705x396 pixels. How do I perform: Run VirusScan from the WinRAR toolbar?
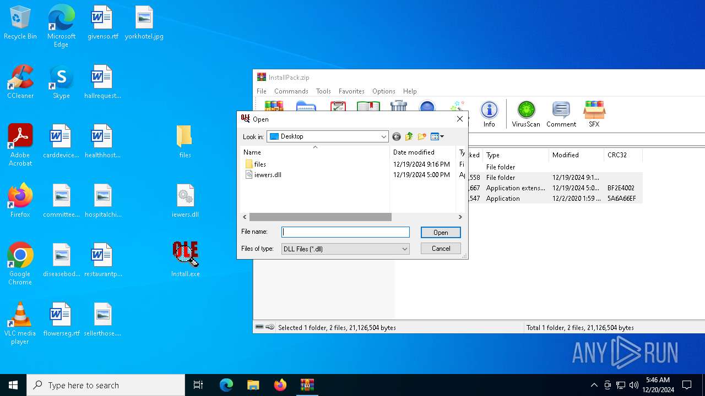tap(526, 114)
